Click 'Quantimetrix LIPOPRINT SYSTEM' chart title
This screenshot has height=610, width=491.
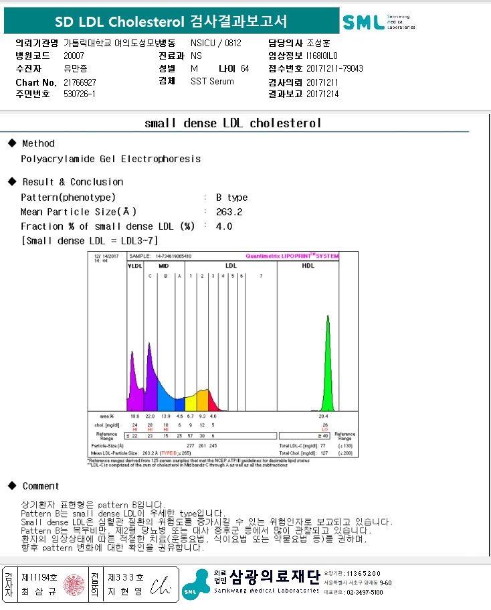(x=292, y=256)
